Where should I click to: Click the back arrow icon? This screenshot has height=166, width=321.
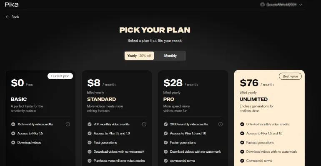[x=7, y=17]
